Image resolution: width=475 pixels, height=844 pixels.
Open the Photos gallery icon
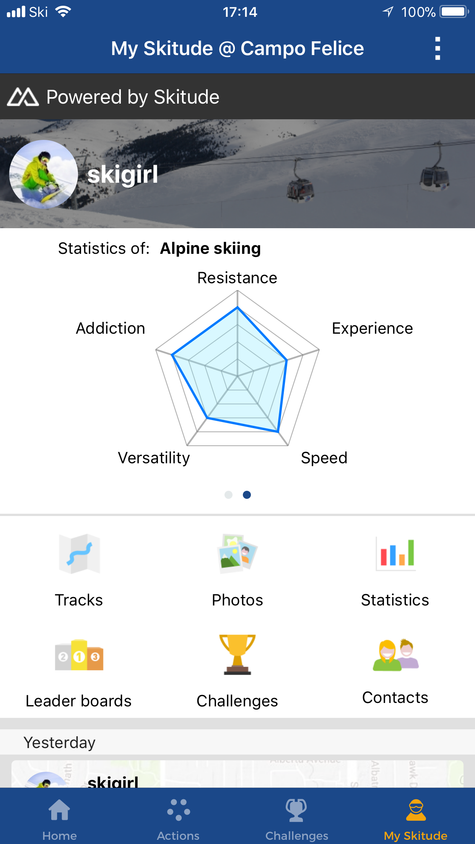point(237,554)
